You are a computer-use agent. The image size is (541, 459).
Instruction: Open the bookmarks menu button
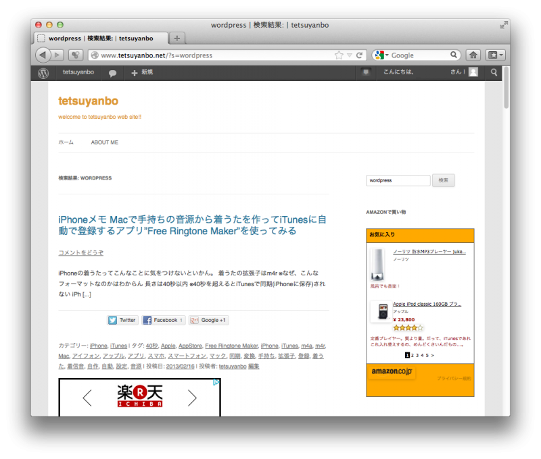point(496,55)
